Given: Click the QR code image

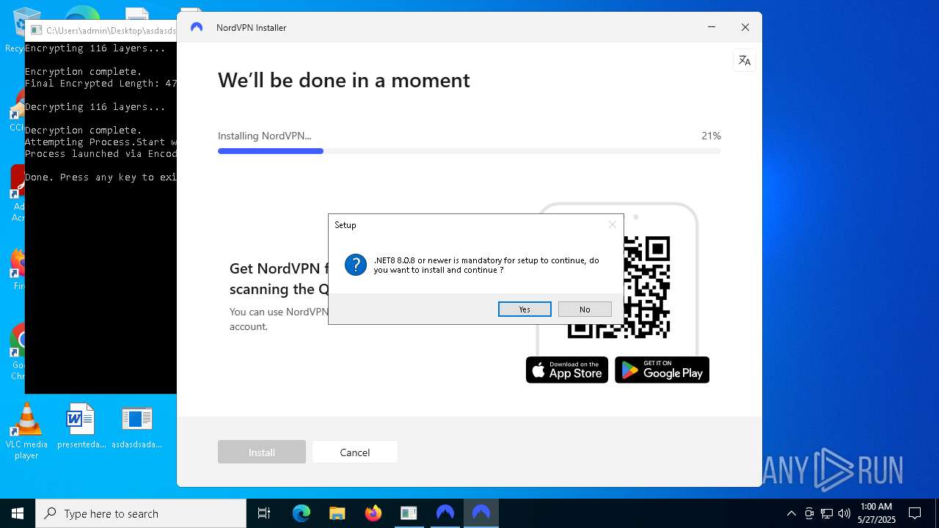Looking at the screenshot, I should pos(646,287).
